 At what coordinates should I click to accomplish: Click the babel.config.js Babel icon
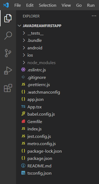click(x=23, y=114)
